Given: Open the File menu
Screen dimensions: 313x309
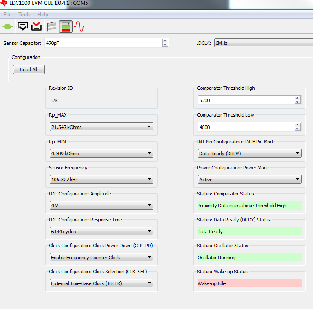Looking at the screenshot, I should [x=7, y=15].
